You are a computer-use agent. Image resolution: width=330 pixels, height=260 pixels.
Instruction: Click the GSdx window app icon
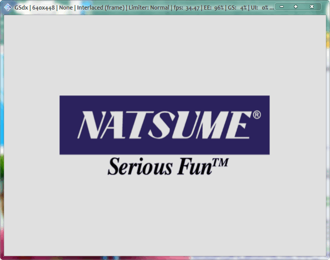[8, 8]
